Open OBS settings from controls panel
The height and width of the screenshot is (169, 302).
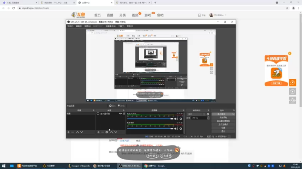[x=223, y=128]
